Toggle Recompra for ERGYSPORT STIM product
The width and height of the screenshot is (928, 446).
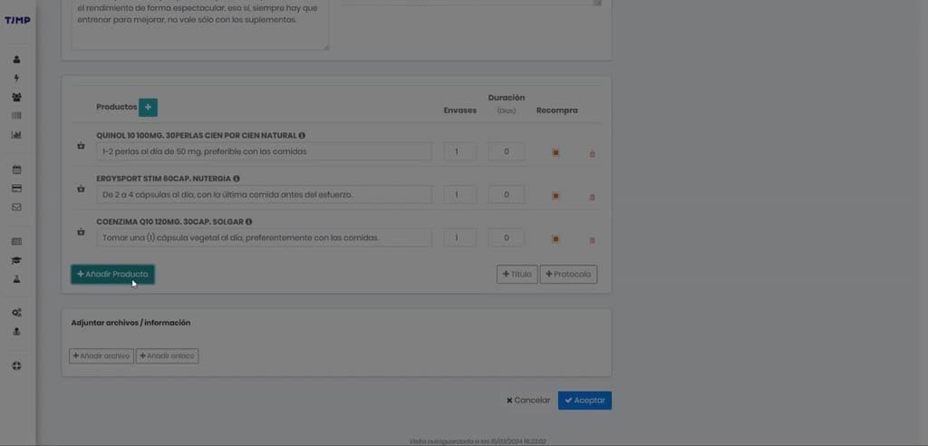point(556,196)
